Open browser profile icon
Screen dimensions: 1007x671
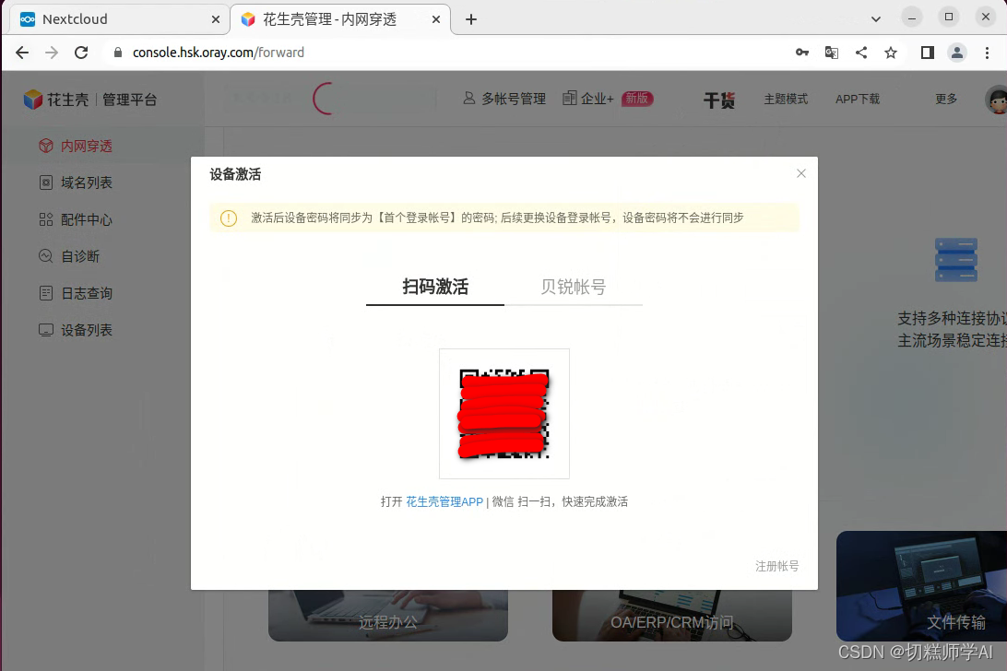pos(957,53)
